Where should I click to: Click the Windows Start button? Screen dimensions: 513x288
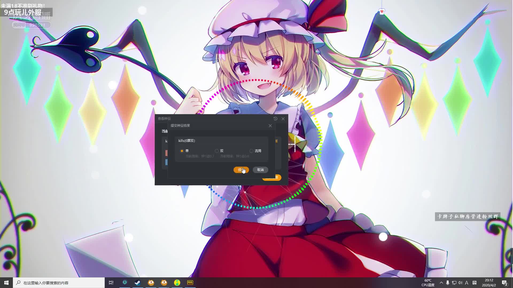6,283
